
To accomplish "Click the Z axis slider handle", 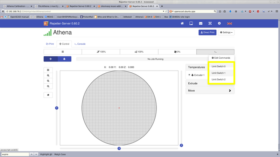I will click(181, 145).
